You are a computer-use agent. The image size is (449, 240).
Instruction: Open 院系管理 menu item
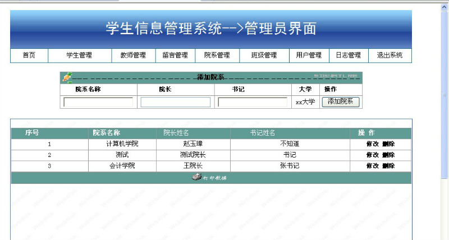(217, 55)
